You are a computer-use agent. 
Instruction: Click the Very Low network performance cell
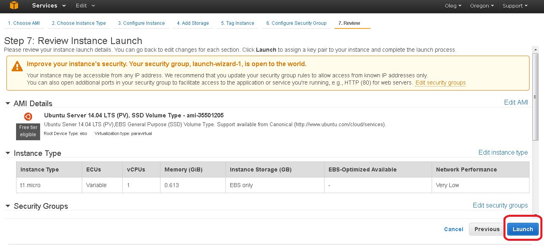[481, 185]
